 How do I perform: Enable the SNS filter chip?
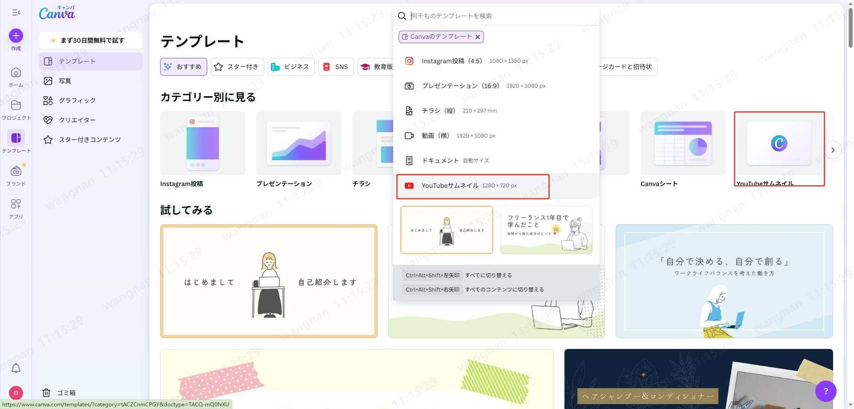click(336, 66)
